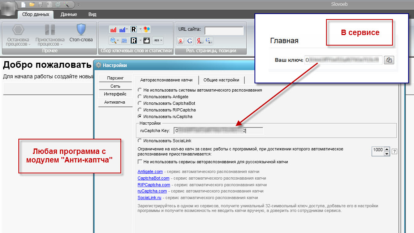This screenshot has height=233, width=414.
Task: Open dropdown arrow next to blue bar chart
Action: click(x=127, y=29)
